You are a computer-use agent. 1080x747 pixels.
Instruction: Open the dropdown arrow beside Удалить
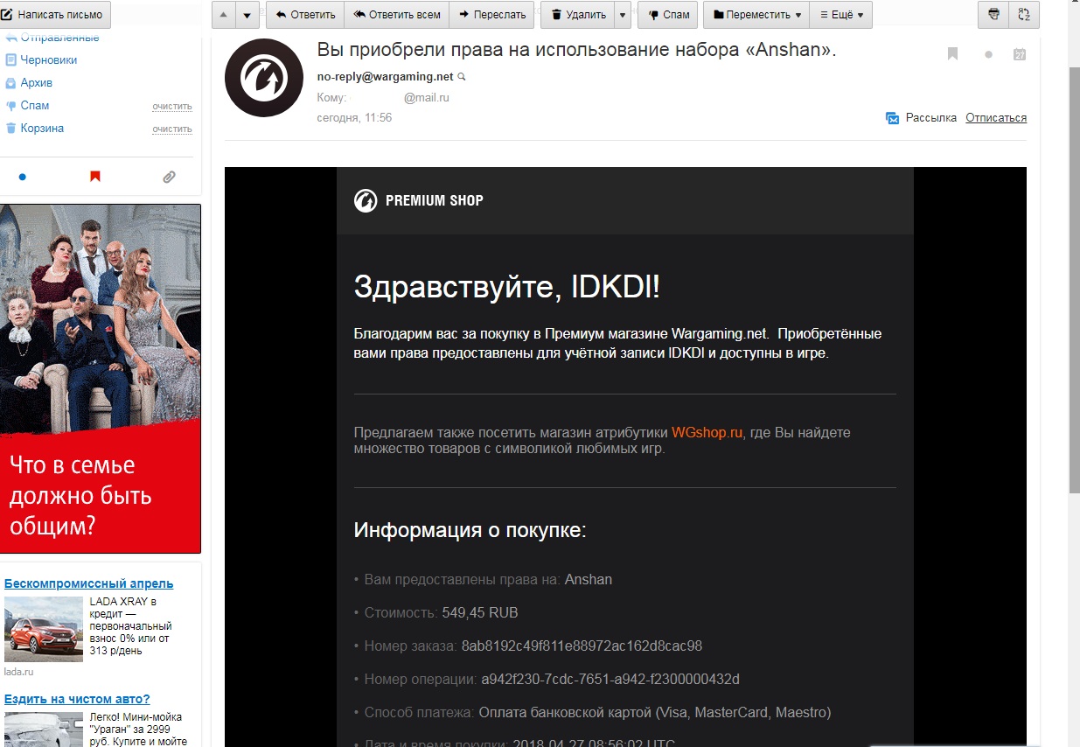(623, 15)
